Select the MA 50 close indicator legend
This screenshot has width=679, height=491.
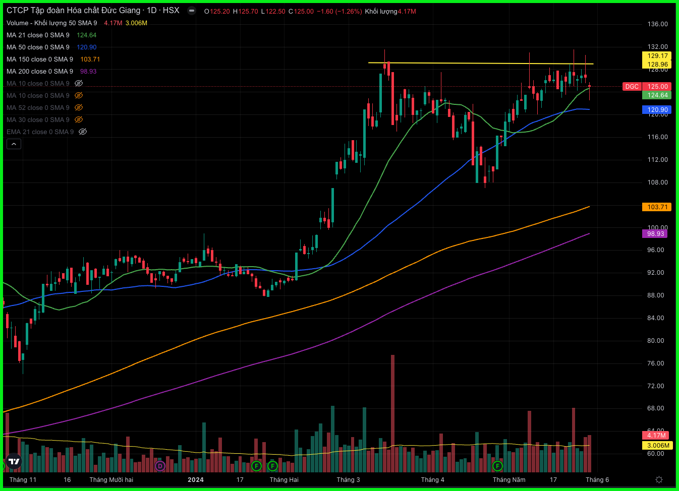coord(38,47)
